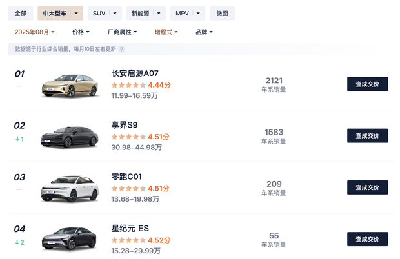Click the star rating of 零跑C01
The image size is (400, 259).
point(128,189)
